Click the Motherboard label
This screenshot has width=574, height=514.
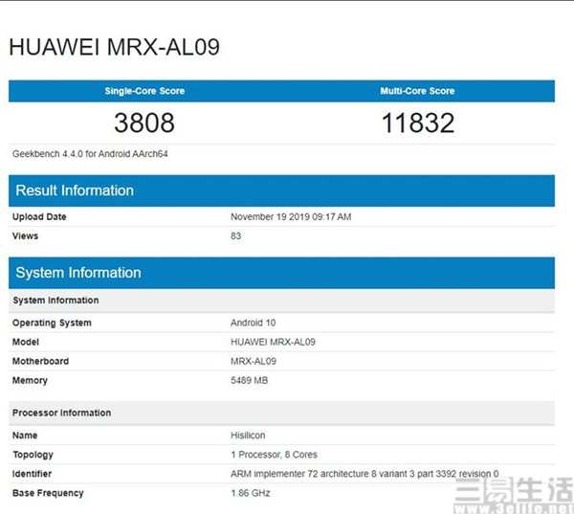click(x=40, y=361)
